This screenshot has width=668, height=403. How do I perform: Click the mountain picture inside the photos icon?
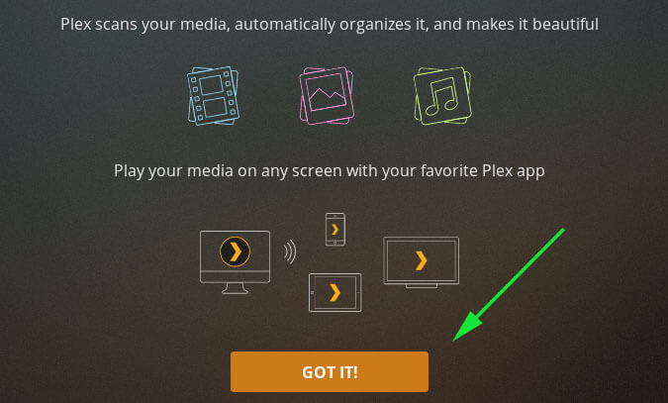328,98
